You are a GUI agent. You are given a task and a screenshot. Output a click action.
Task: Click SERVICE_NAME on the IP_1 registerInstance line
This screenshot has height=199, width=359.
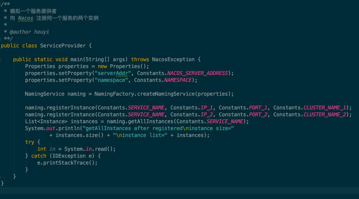click(x=146, y=108)
